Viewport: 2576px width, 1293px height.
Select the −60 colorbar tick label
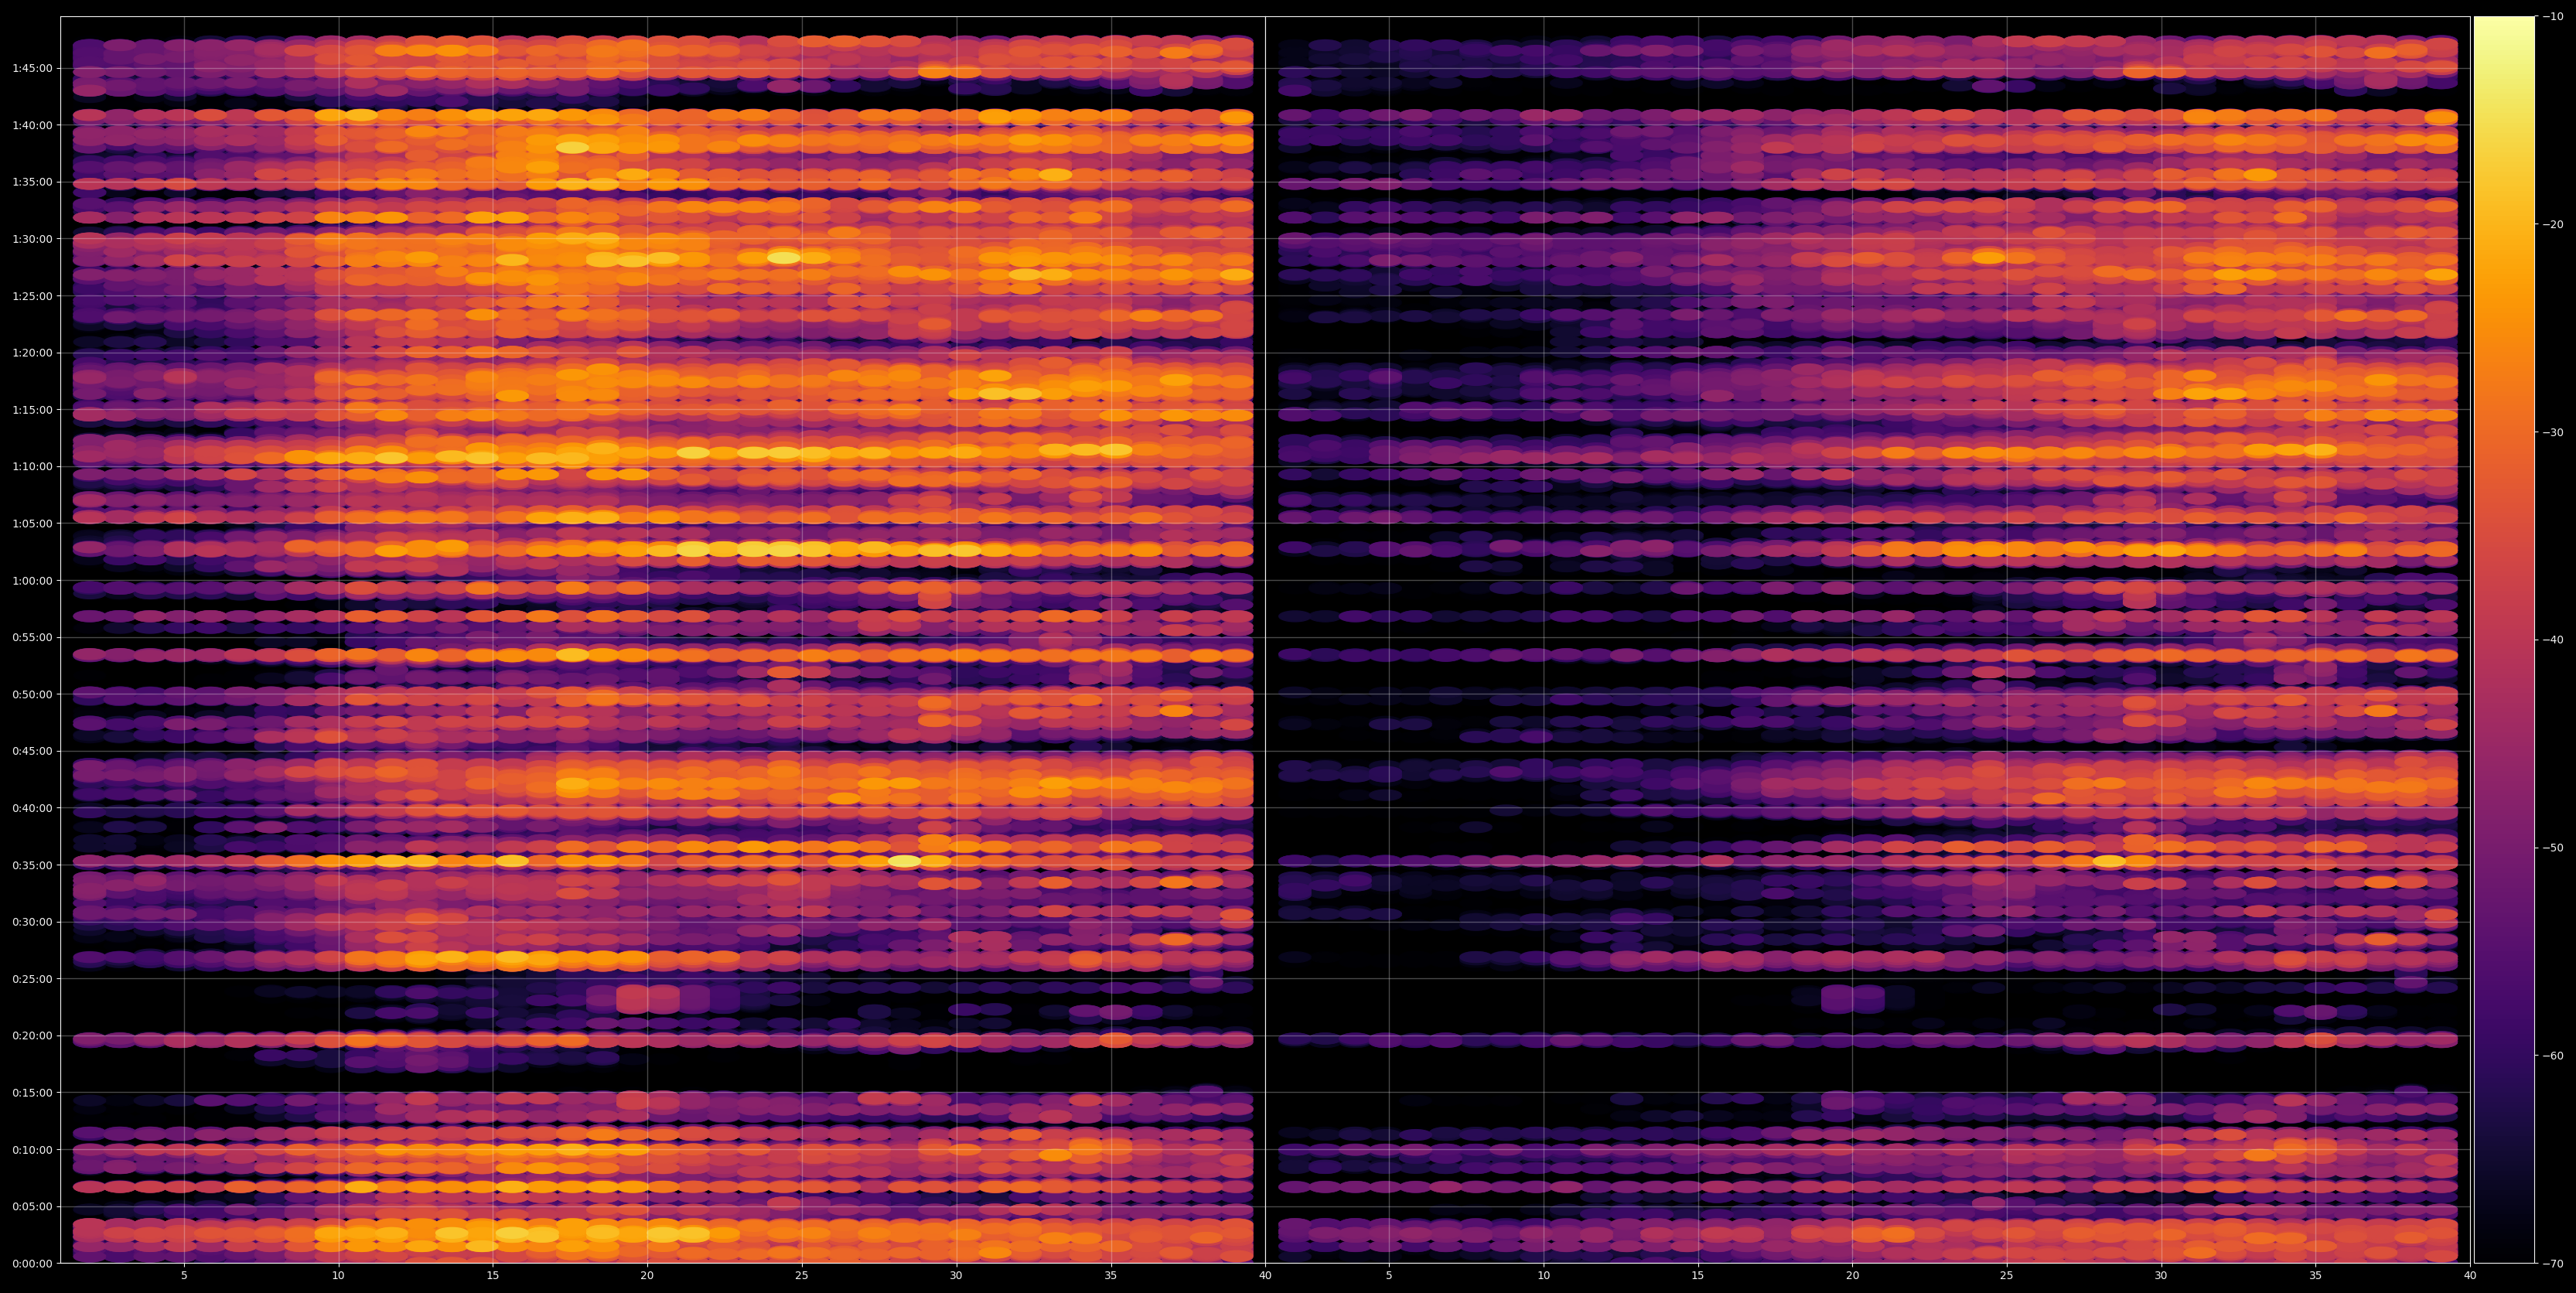click(x=2552, y=1056)
